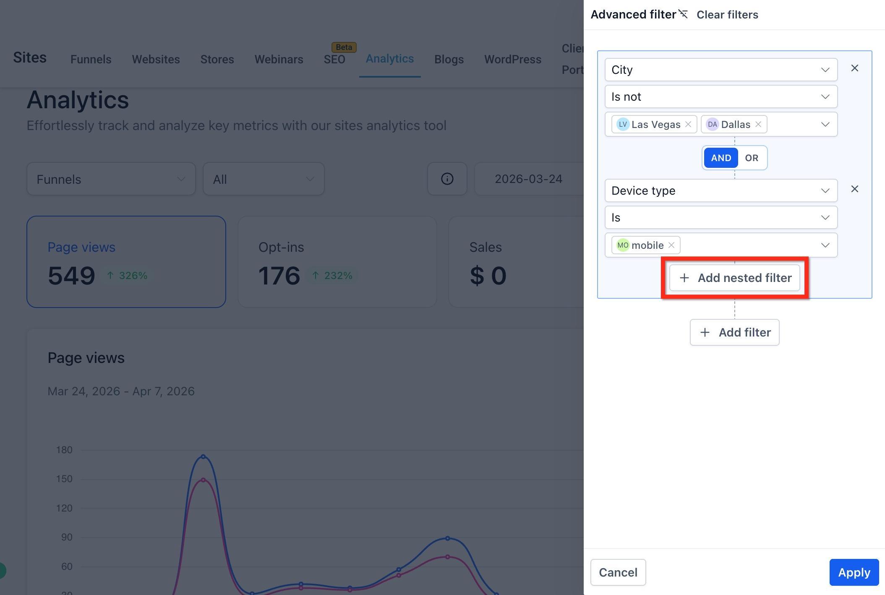The width and height of the screenshot is (885, 595).
Task: Remove the Device type filter row
Action: [x=854, y=189]
